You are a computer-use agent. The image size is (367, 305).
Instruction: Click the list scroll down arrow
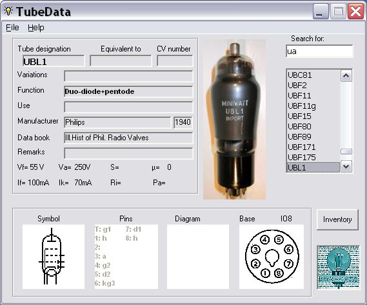(346, 167)
